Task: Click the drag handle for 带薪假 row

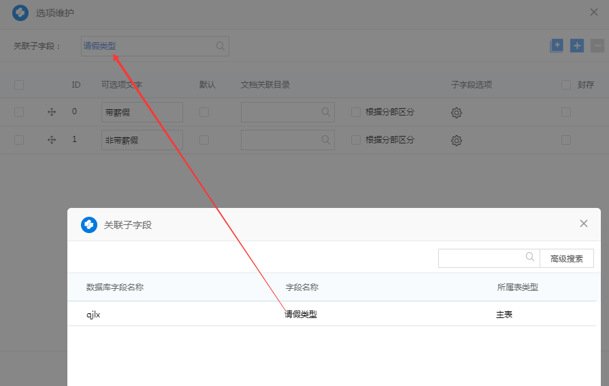Action: tap(52, 112)
